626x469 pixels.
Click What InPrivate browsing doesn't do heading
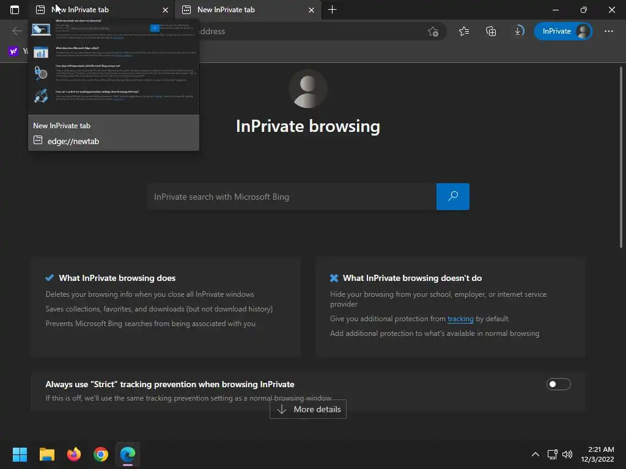pyautogui.click(x=412, y=278)
